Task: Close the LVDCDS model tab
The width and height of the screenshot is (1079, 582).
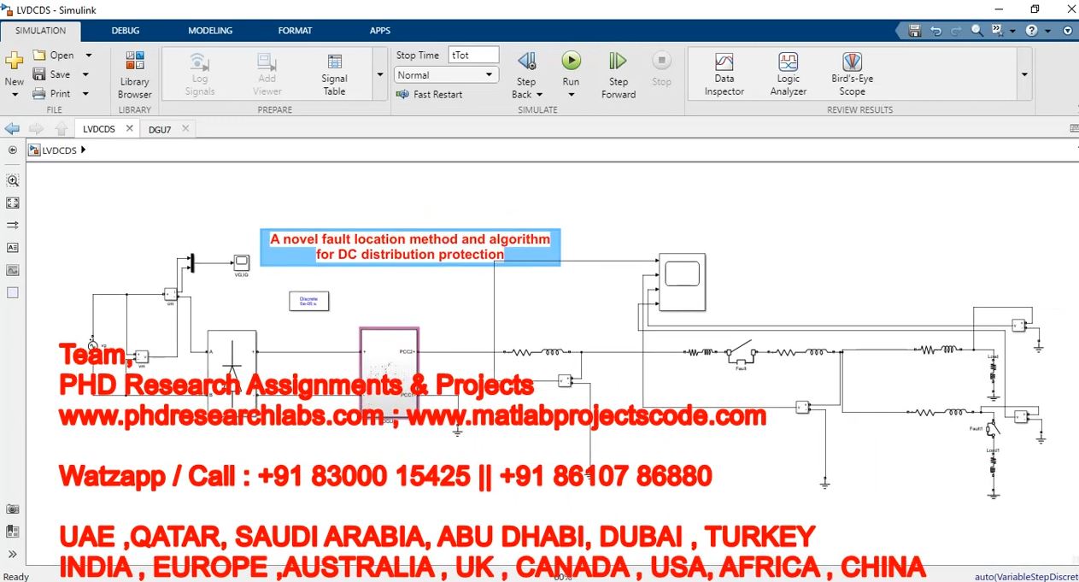Action: pos(130,128)
